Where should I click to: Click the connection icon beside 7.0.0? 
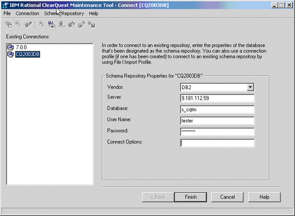click(x=11, y=47)
